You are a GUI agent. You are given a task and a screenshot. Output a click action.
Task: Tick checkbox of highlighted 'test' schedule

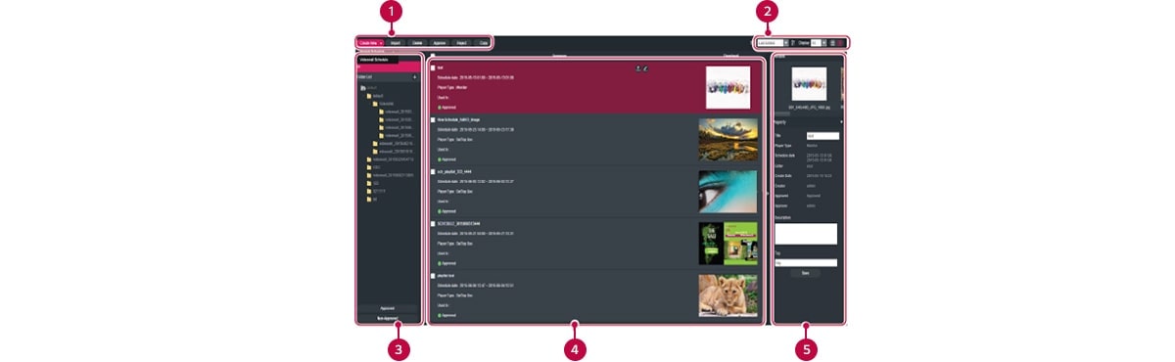434,68
